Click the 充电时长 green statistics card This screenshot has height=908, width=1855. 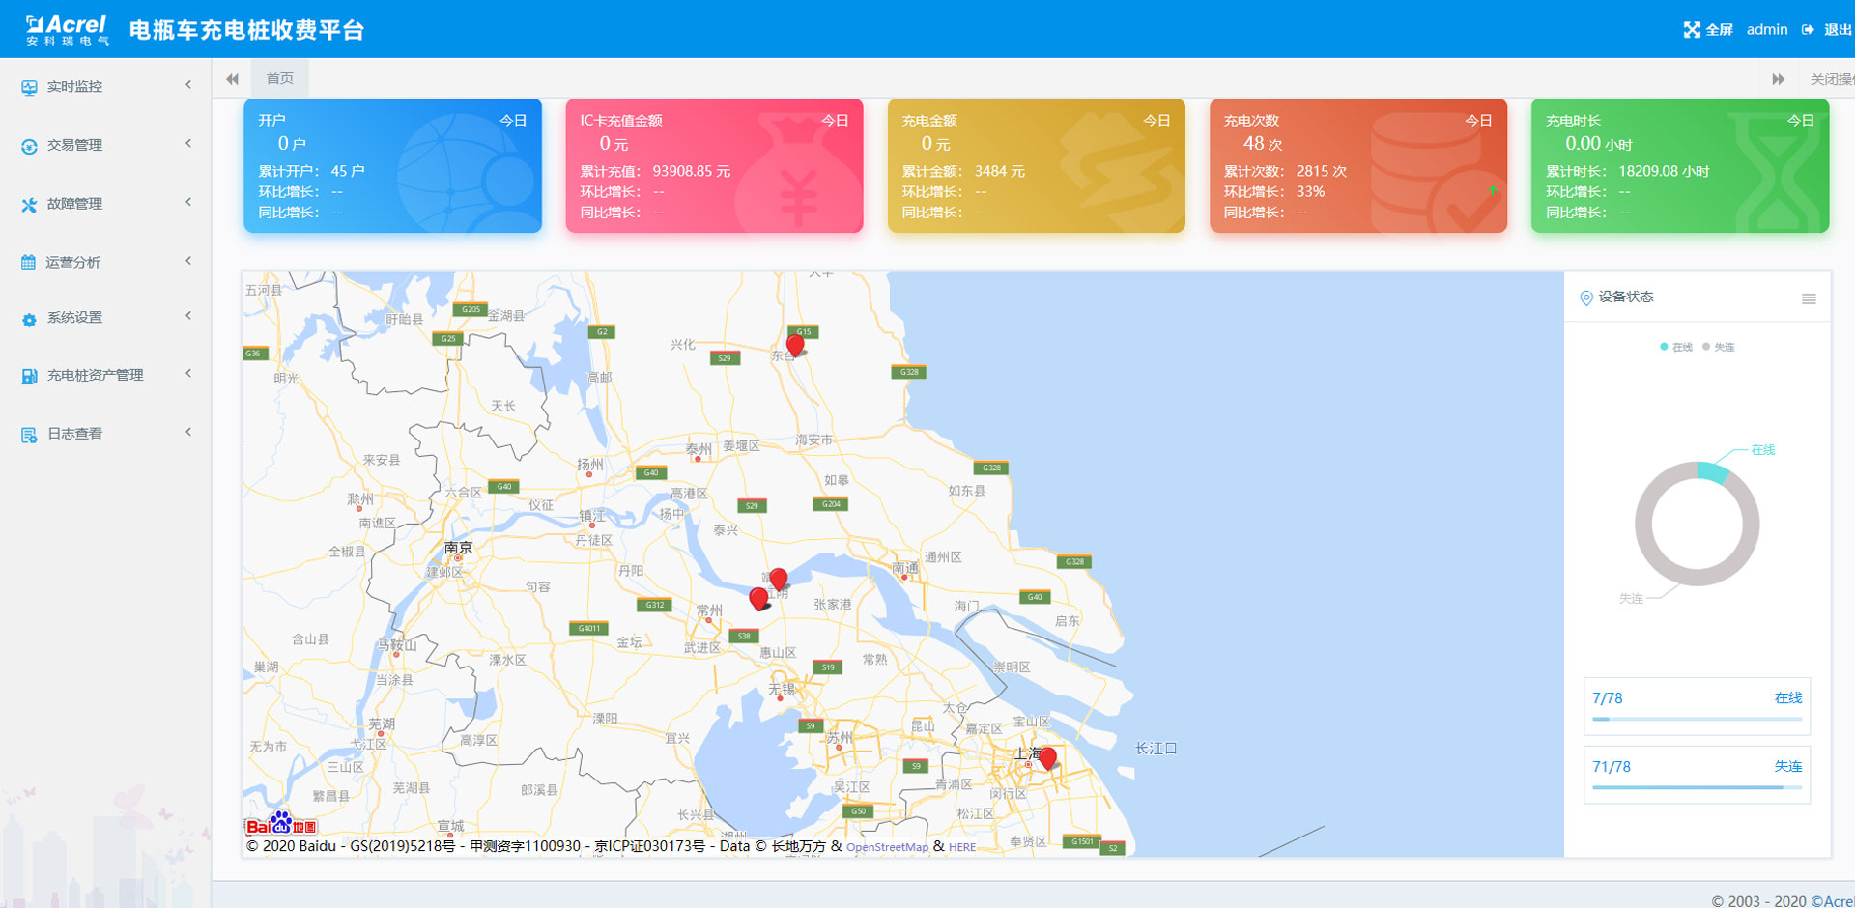1680,165
